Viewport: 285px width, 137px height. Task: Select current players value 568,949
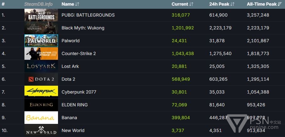(181, 79)
